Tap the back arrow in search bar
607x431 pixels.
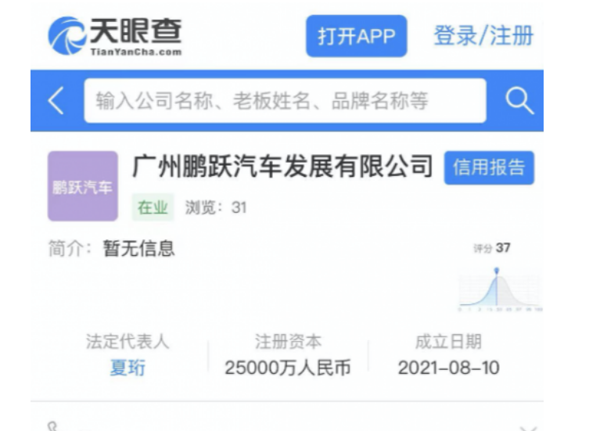pyautogui.click(x=56, y=101)
